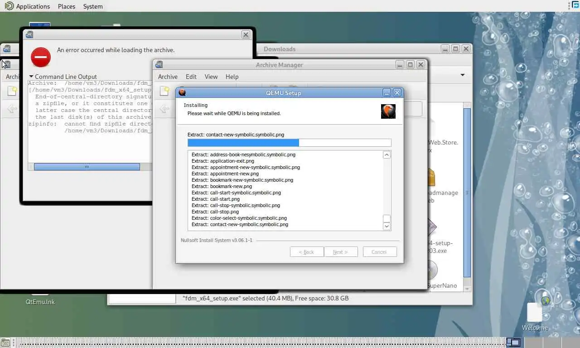Click the Show Desktop icon in bottom panel
This screenshot has height=348, width=580.
coord(5,343)
